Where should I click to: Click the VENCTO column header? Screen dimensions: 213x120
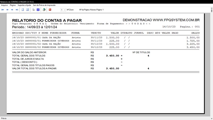pyautogui.click(x=96, y=33)
